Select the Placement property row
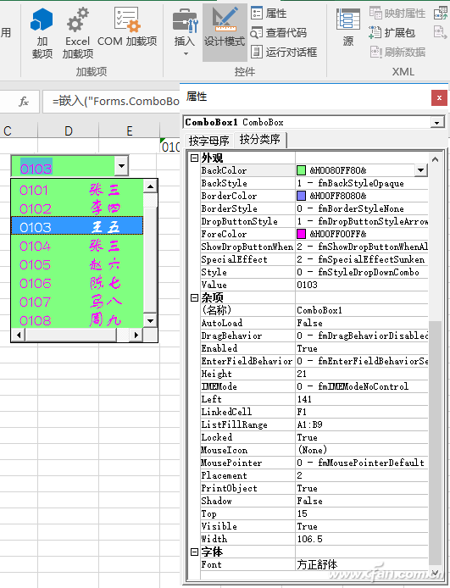Image resolution: width=450 pixels, height=588 pixels. pos(314,475)
